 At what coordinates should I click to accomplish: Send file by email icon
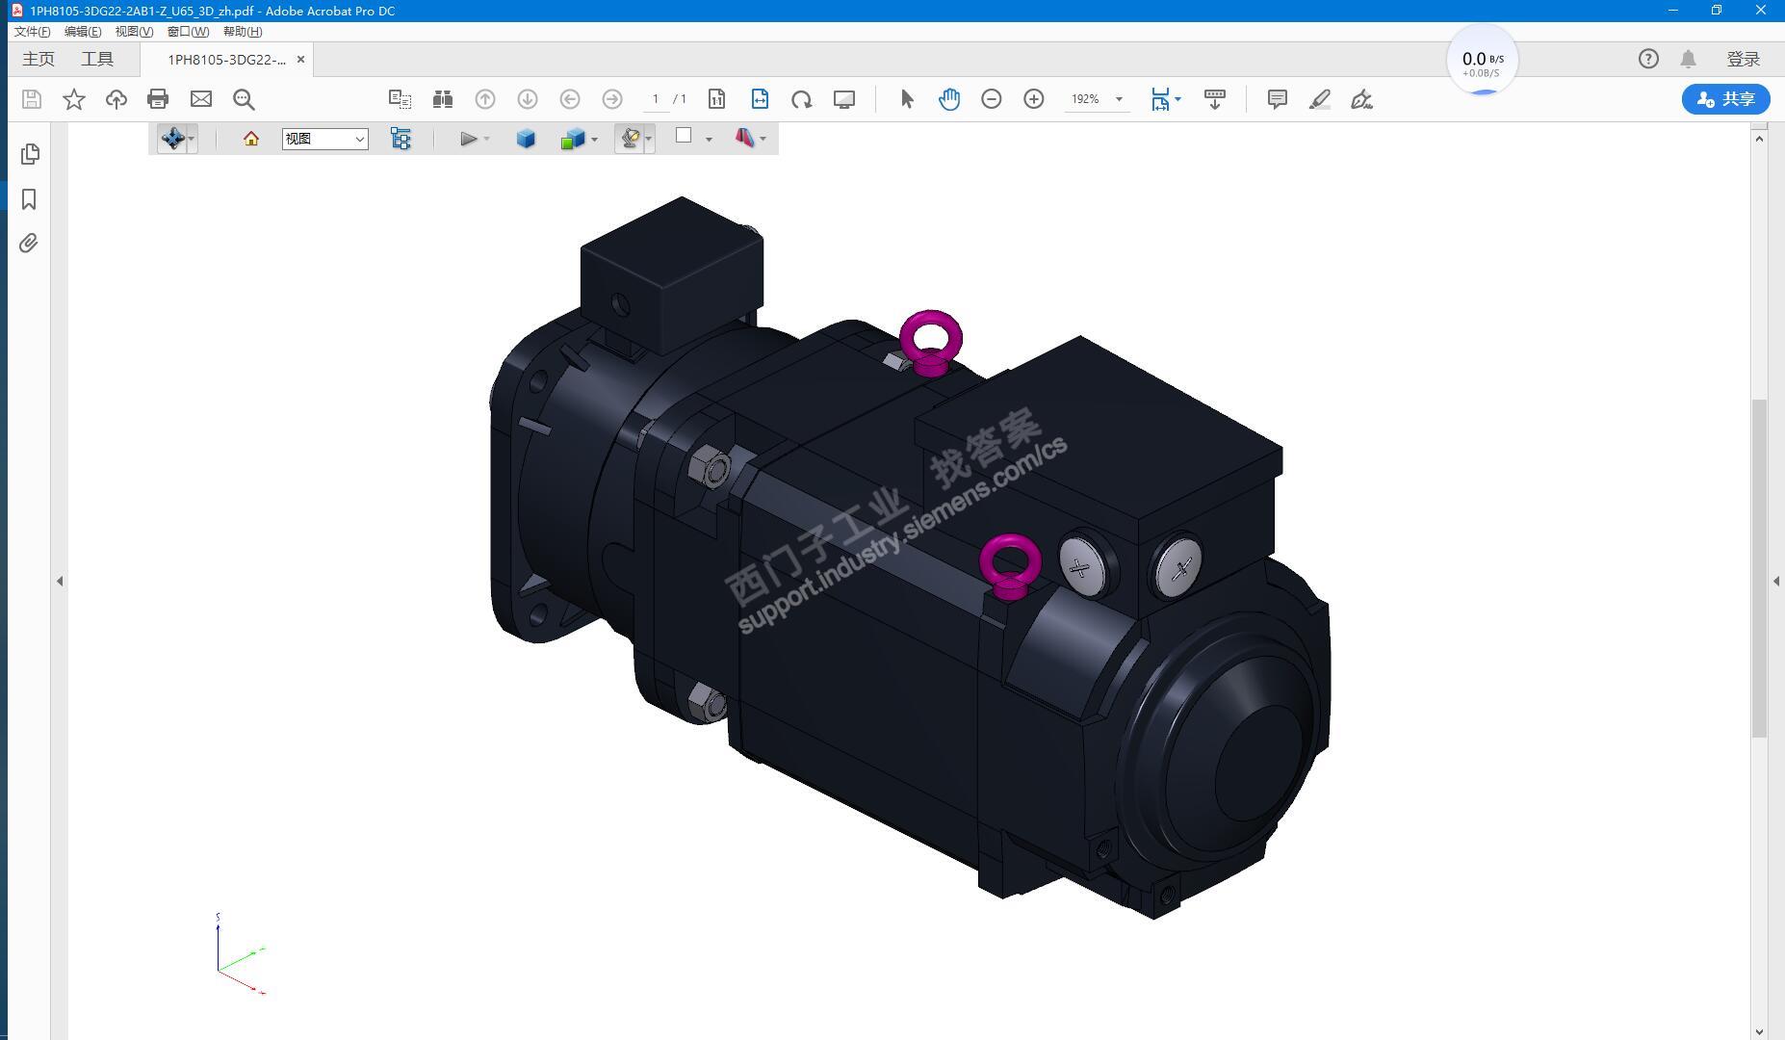click(x=201, y=99)
